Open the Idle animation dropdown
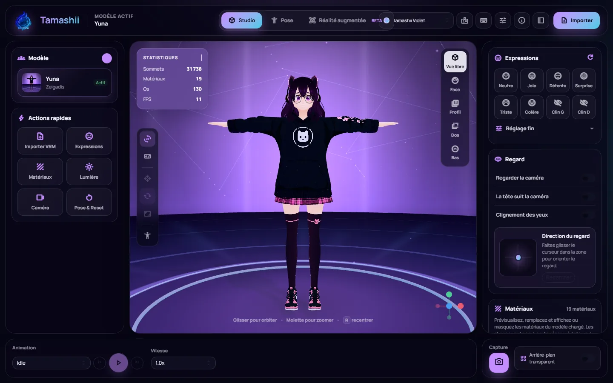The height and width of the screenshot is (383, 613). click(51, 363)
